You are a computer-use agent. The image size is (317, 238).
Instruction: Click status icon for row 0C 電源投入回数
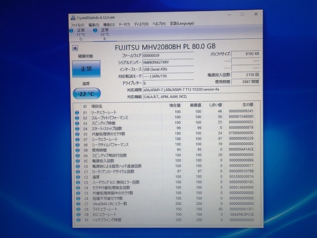coord(78,161)
